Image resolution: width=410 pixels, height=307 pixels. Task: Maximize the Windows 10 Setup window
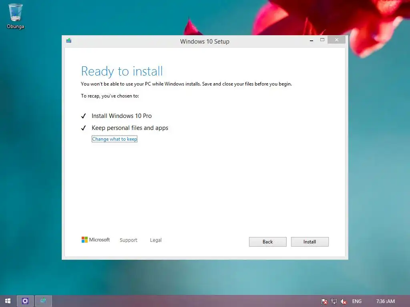(x=322, y=40)
